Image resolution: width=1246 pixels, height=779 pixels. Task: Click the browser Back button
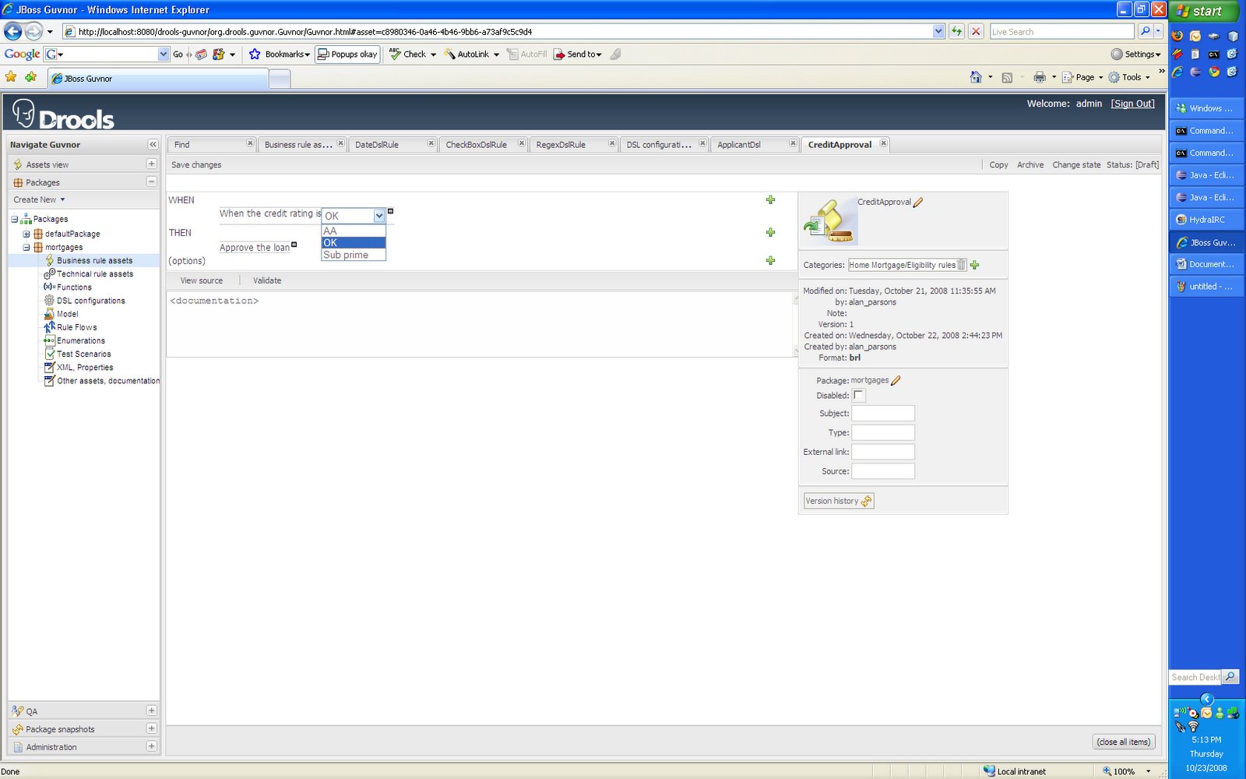(x=13, y=31)
